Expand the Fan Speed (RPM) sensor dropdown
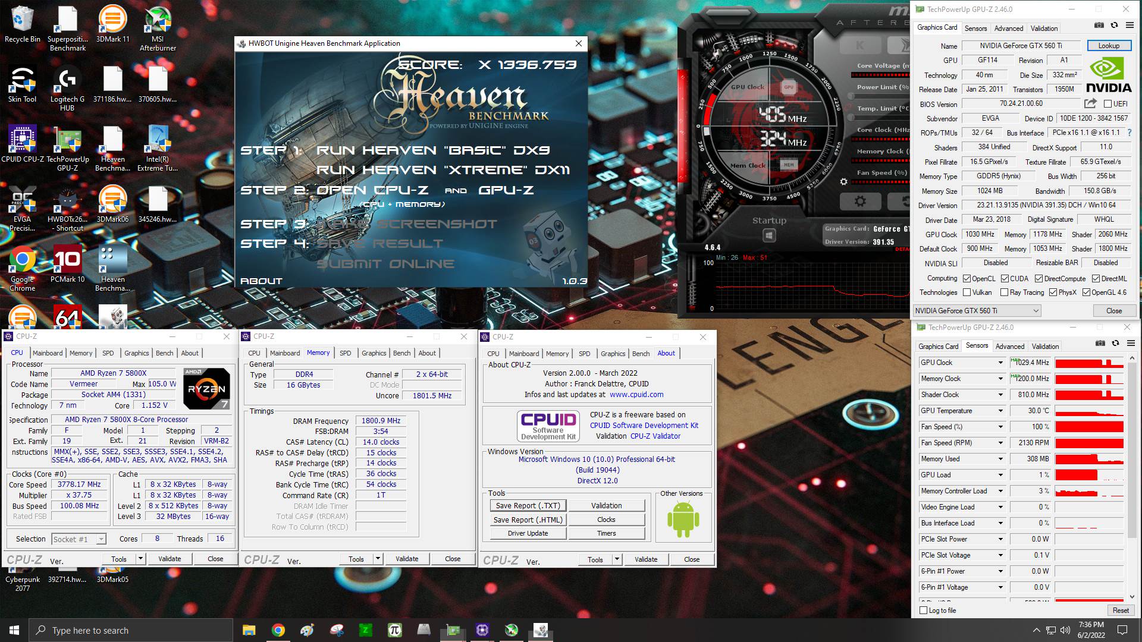The width and height of the screenshot is (1142, 642). pos(1000,443)
